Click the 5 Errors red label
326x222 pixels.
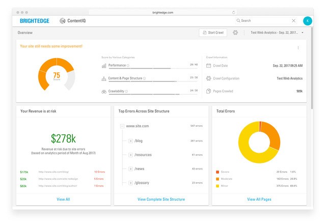click(x=99, y=179)
